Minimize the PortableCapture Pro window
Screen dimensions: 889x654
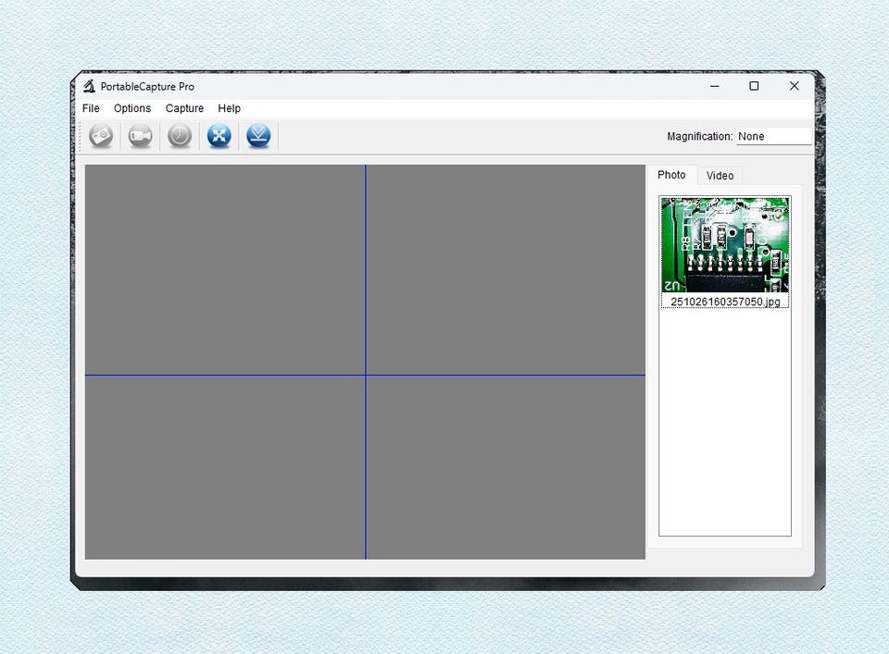[714, 86]
